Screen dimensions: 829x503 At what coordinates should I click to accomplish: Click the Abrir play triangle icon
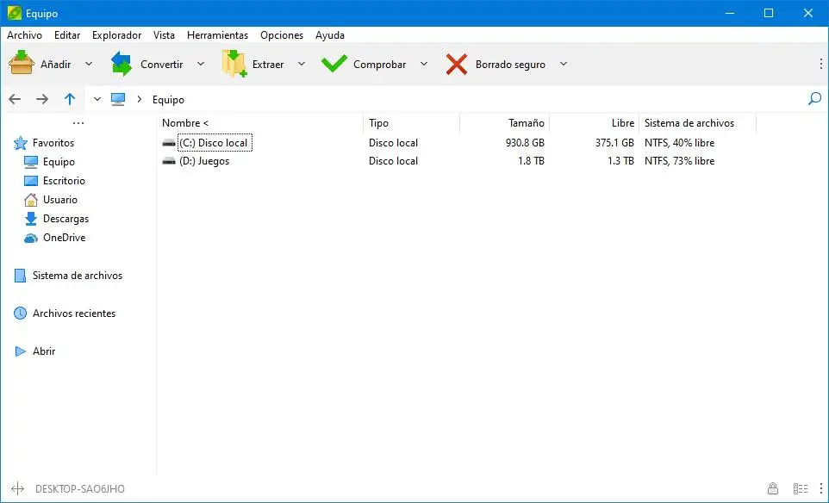pyautogui.click(x=21, y=351)
